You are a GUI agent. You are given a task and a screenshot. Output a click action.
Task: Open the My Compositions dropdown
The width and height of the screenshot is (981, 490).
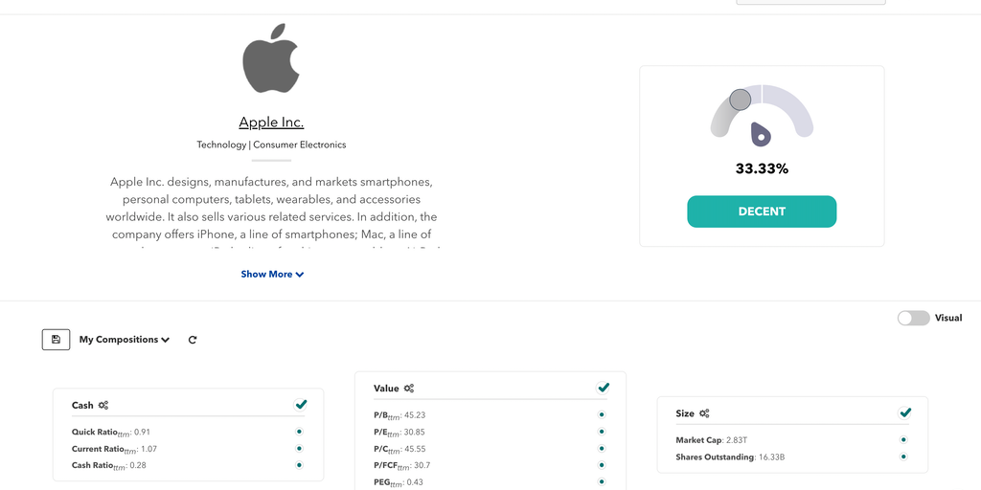tap(124, 340)
